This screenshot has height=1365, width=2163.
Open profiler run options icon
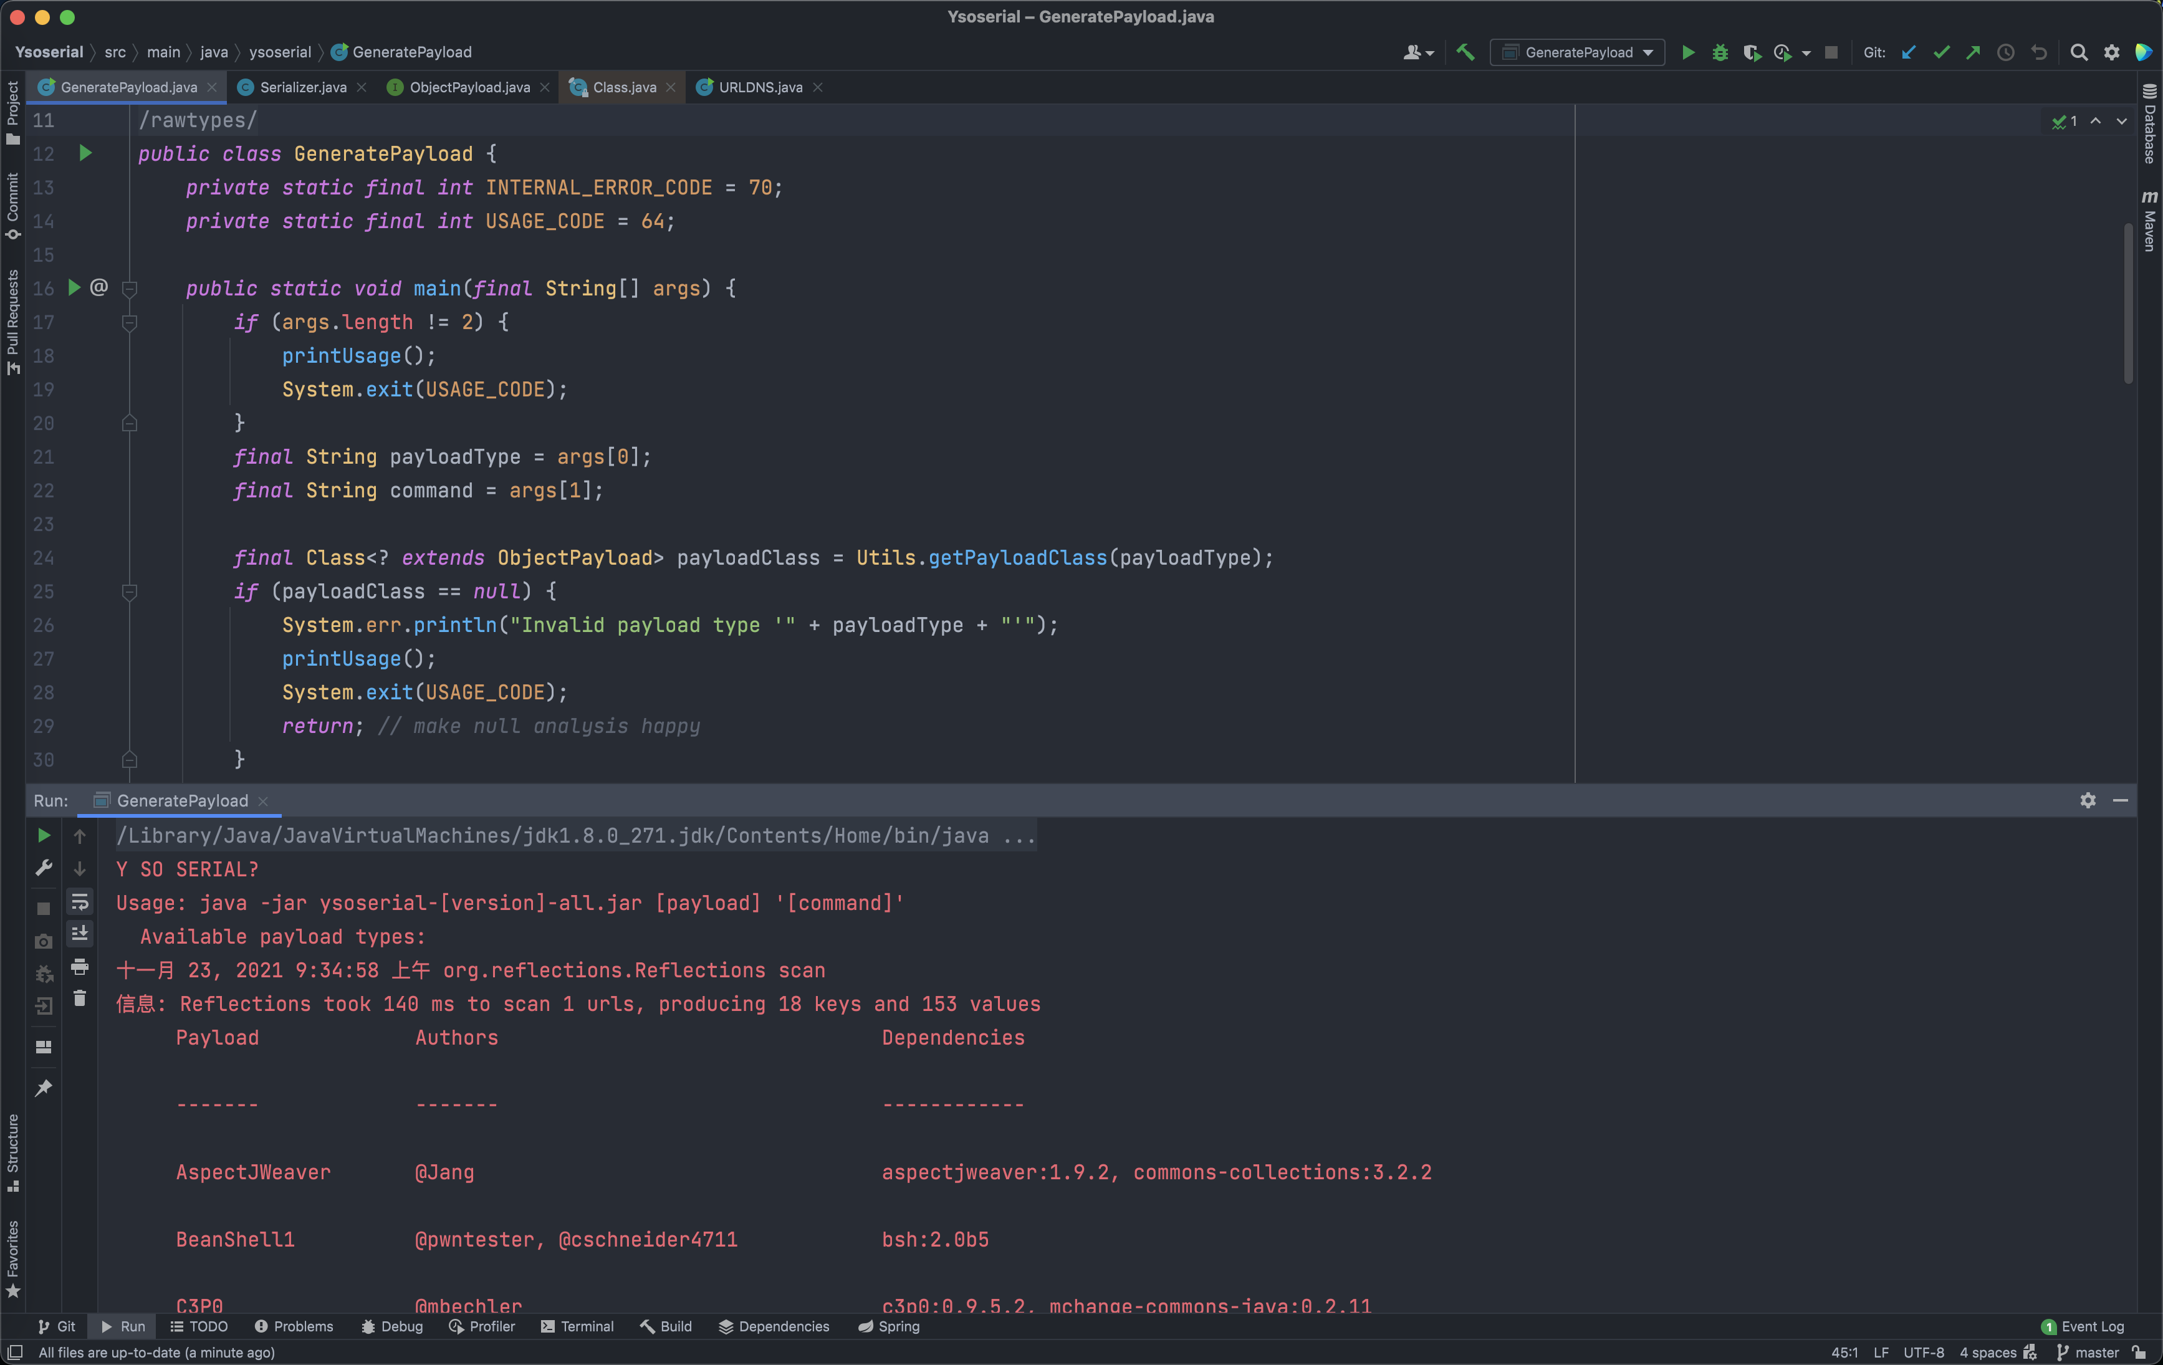point(1783,52)
